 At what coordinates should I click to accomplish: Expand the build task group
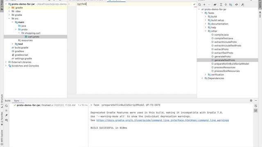click(206, 16)
